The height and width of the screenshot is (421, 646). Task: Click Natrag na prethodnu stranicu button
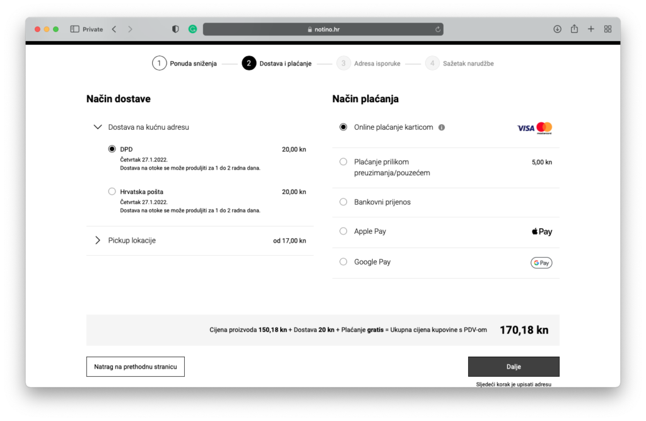click(135, 366)
